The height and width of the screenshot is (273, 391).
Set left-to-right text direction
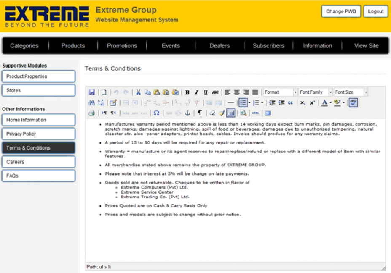tap(104, 113)
